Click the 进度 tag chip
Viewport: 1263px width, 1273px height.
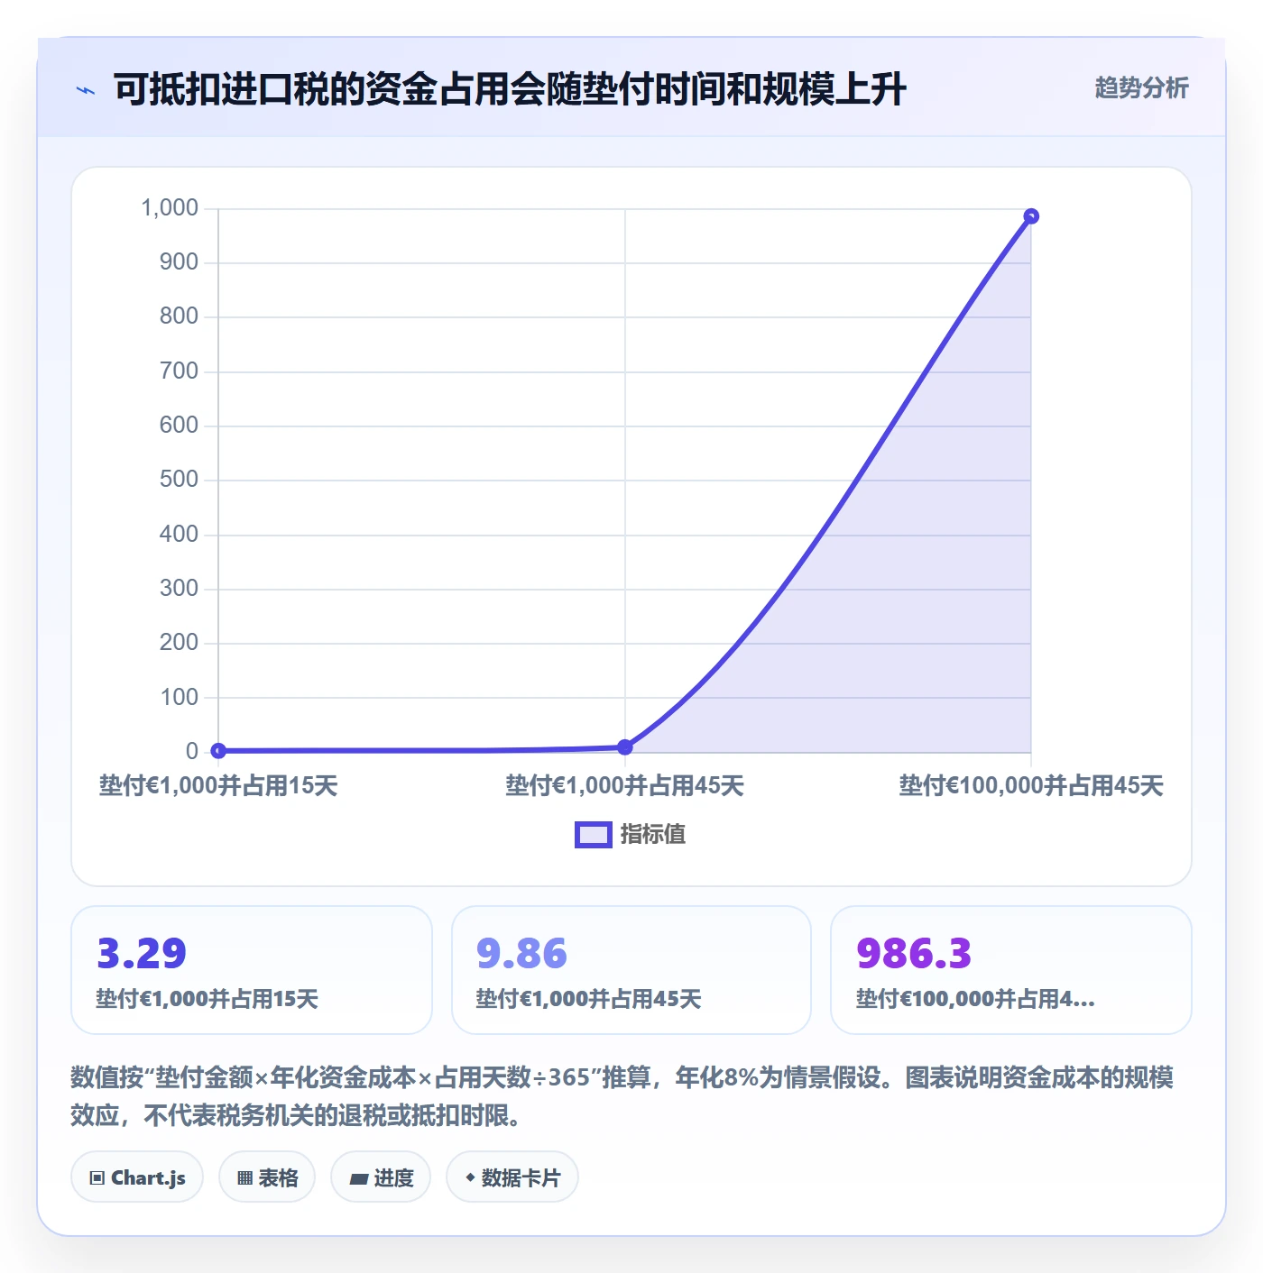point(381,1177)
